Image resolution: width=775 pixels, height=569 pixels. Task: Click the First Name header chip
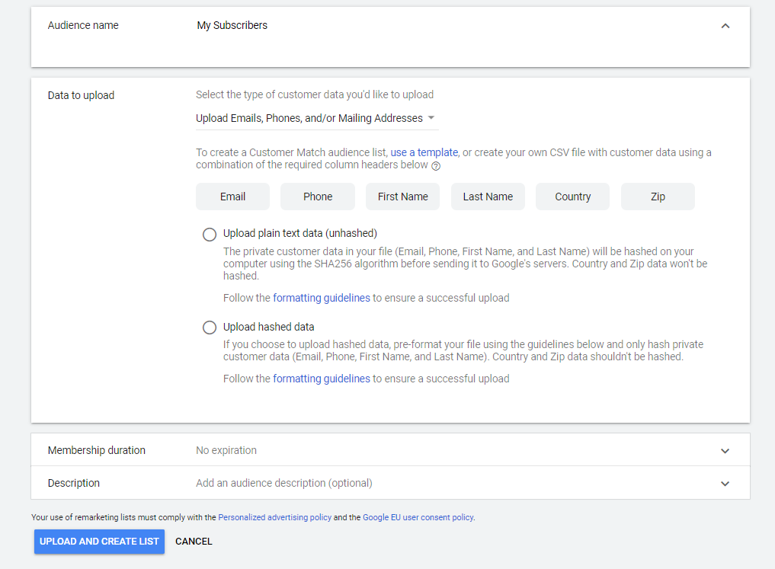coord(402,197)
